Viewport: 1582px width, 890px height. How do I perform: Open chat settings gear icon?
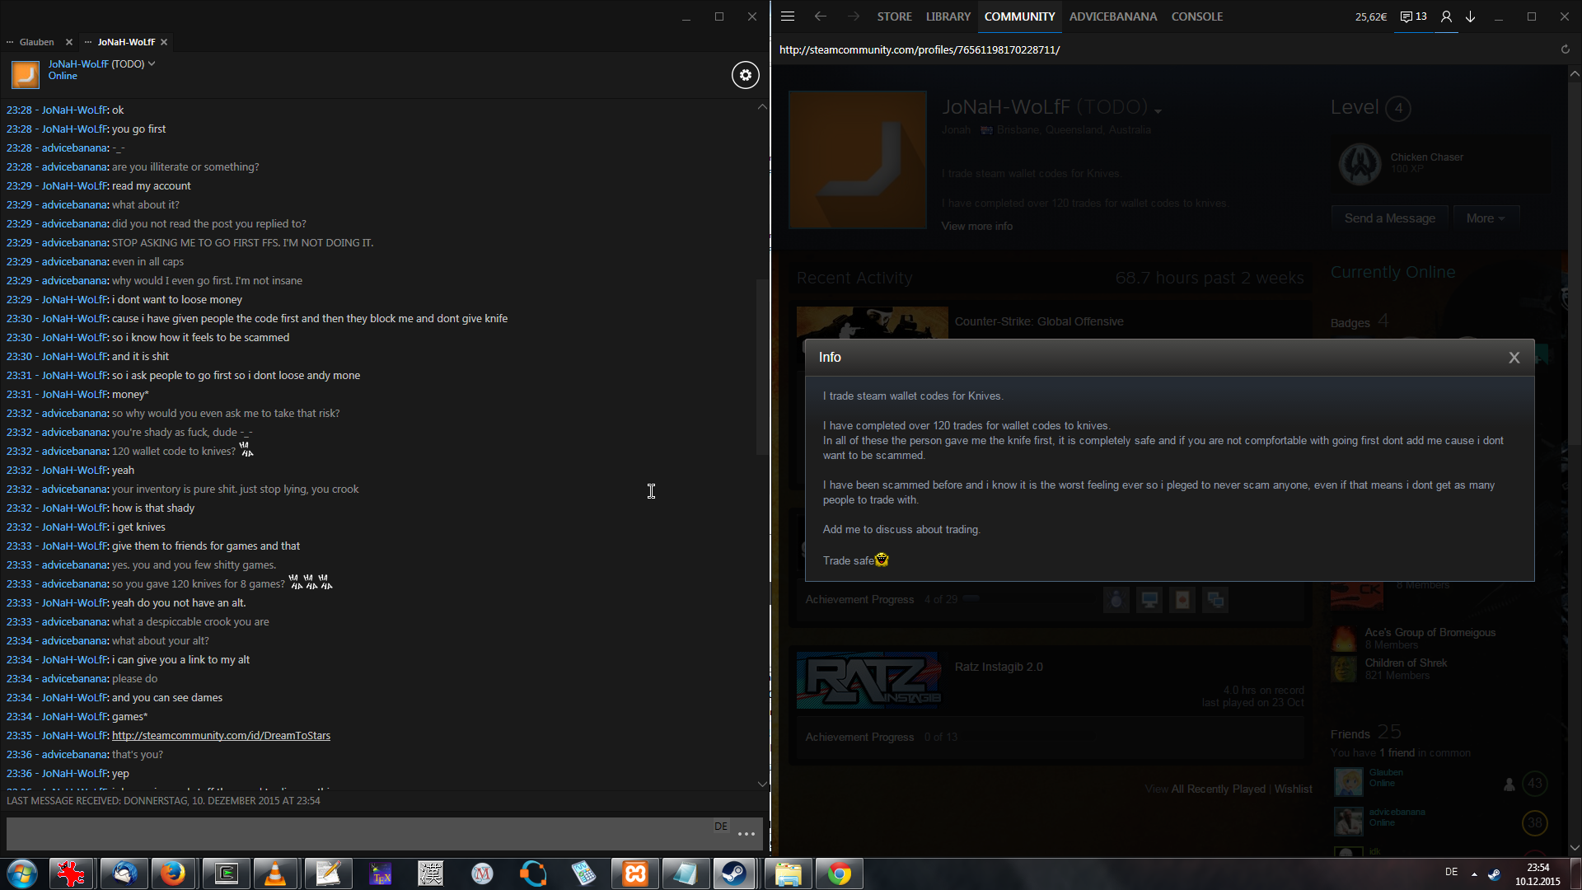pyautogui.click(x=745, y=75)
